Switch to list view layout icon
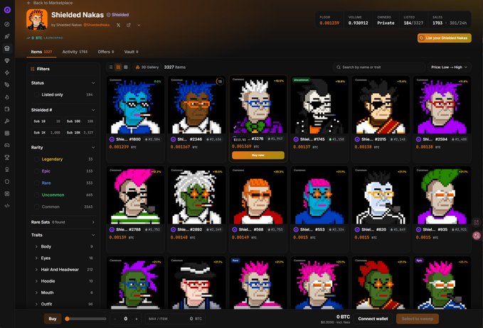483x328 pixels. [x=111, y=67]
